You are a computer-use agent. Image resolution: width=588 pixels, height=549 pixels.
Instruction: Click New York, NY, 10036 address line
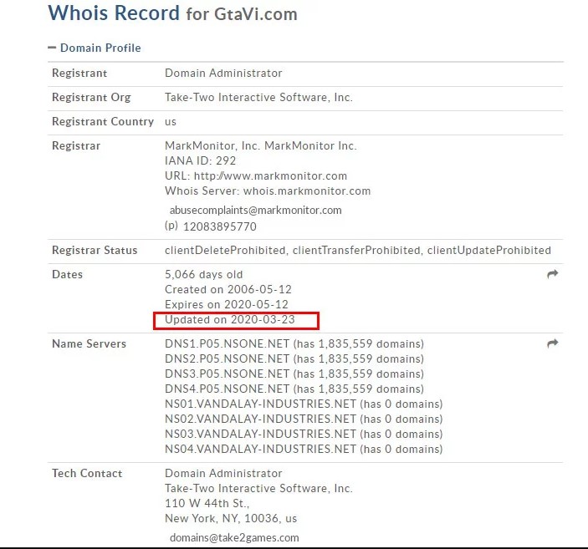tap(231, 518)
